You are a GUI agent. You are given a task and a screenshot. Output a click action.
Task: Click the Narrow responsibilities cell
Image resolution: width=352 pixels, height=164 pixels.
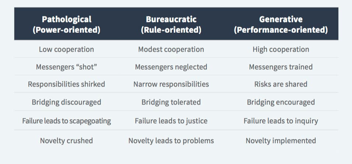pyautogui.click(x=171, y=84)
